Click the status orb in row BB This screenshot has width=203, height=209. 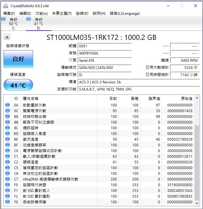pos(7,122)
